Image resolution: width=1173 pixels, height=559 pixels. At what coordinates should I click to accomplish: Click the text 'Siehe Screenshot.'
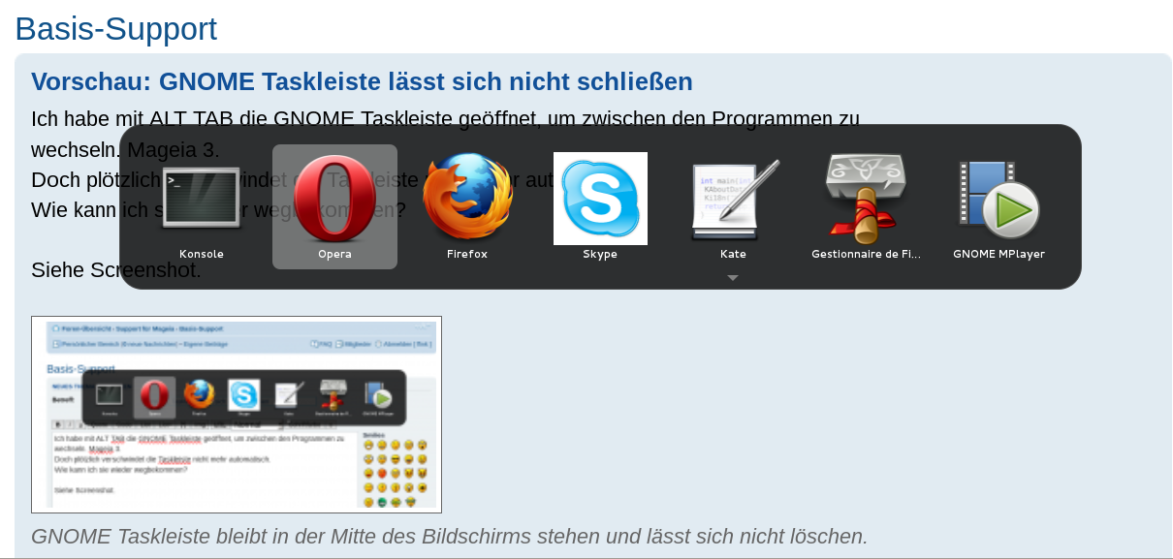click(x=116, y=270)
